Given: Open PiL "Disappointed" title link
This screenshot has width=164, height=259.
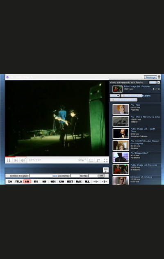Looking at the screenshot, I should click(139, 153).
